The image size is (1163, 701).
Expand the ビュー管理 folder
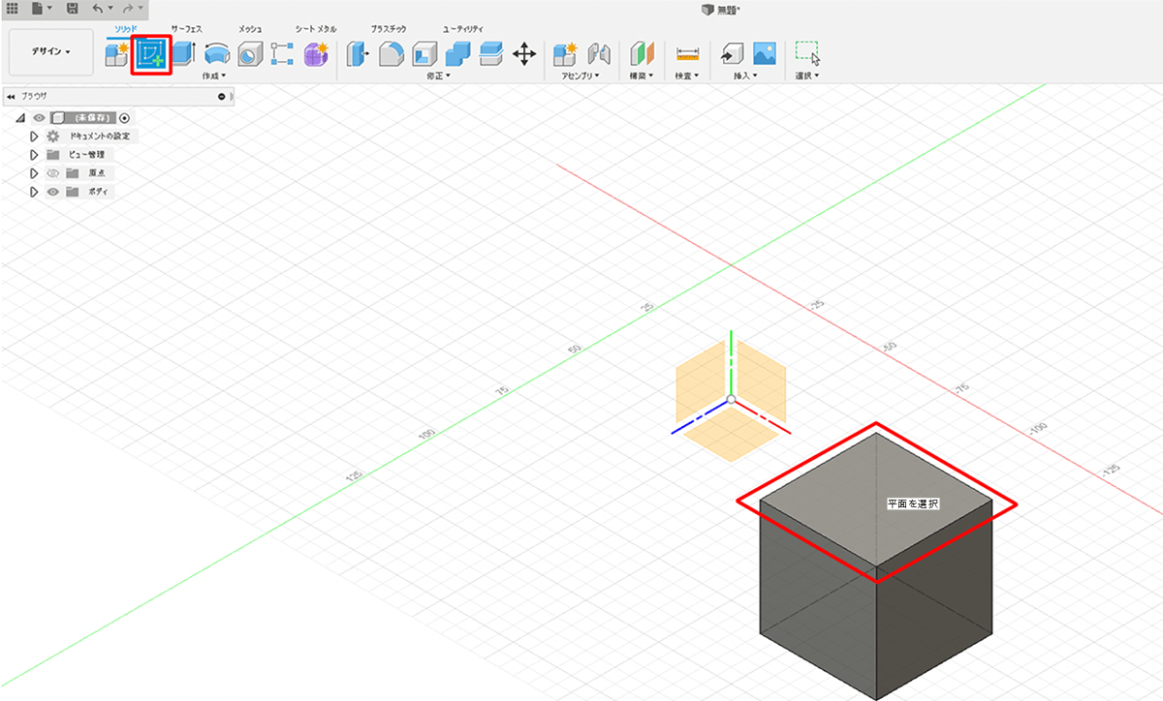click(x=34, y=155)
